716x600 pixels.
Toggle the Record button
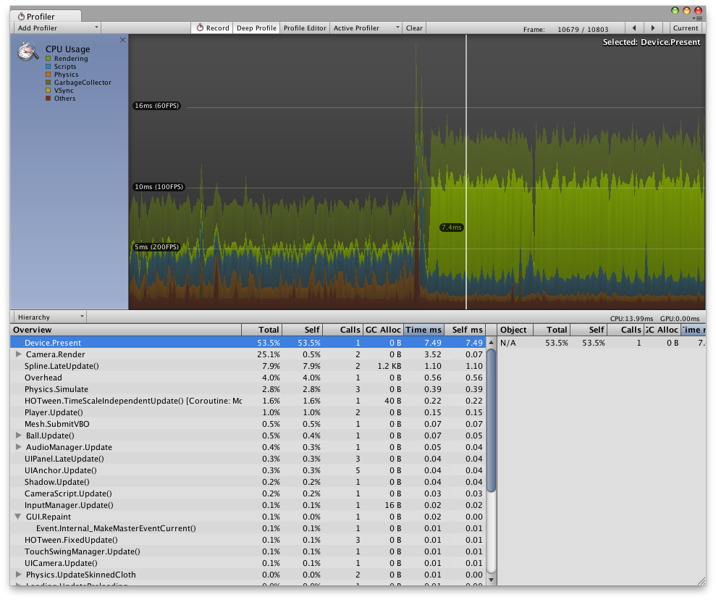point(212,28)
